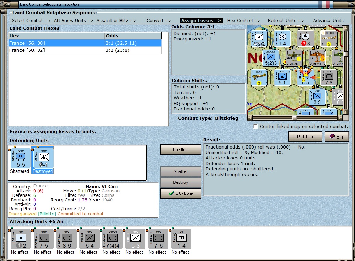Image resolution: width=355 pixels, height=261 pixels.
Task: Enable Center linked map on selected combat
Action: [256, 127]
